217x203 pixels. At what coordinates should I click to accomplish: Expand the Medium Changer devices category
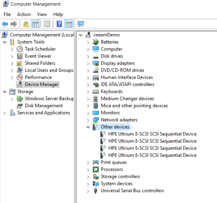tap(88, 99)
